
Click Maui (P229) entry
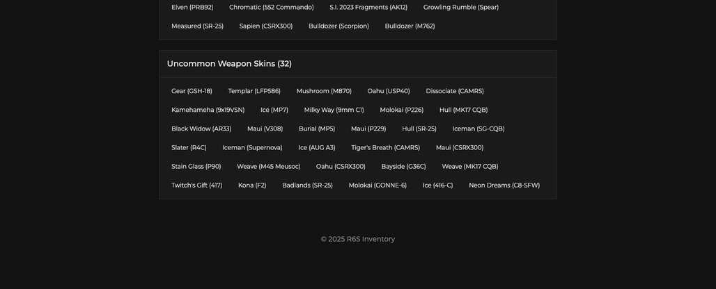368,129
